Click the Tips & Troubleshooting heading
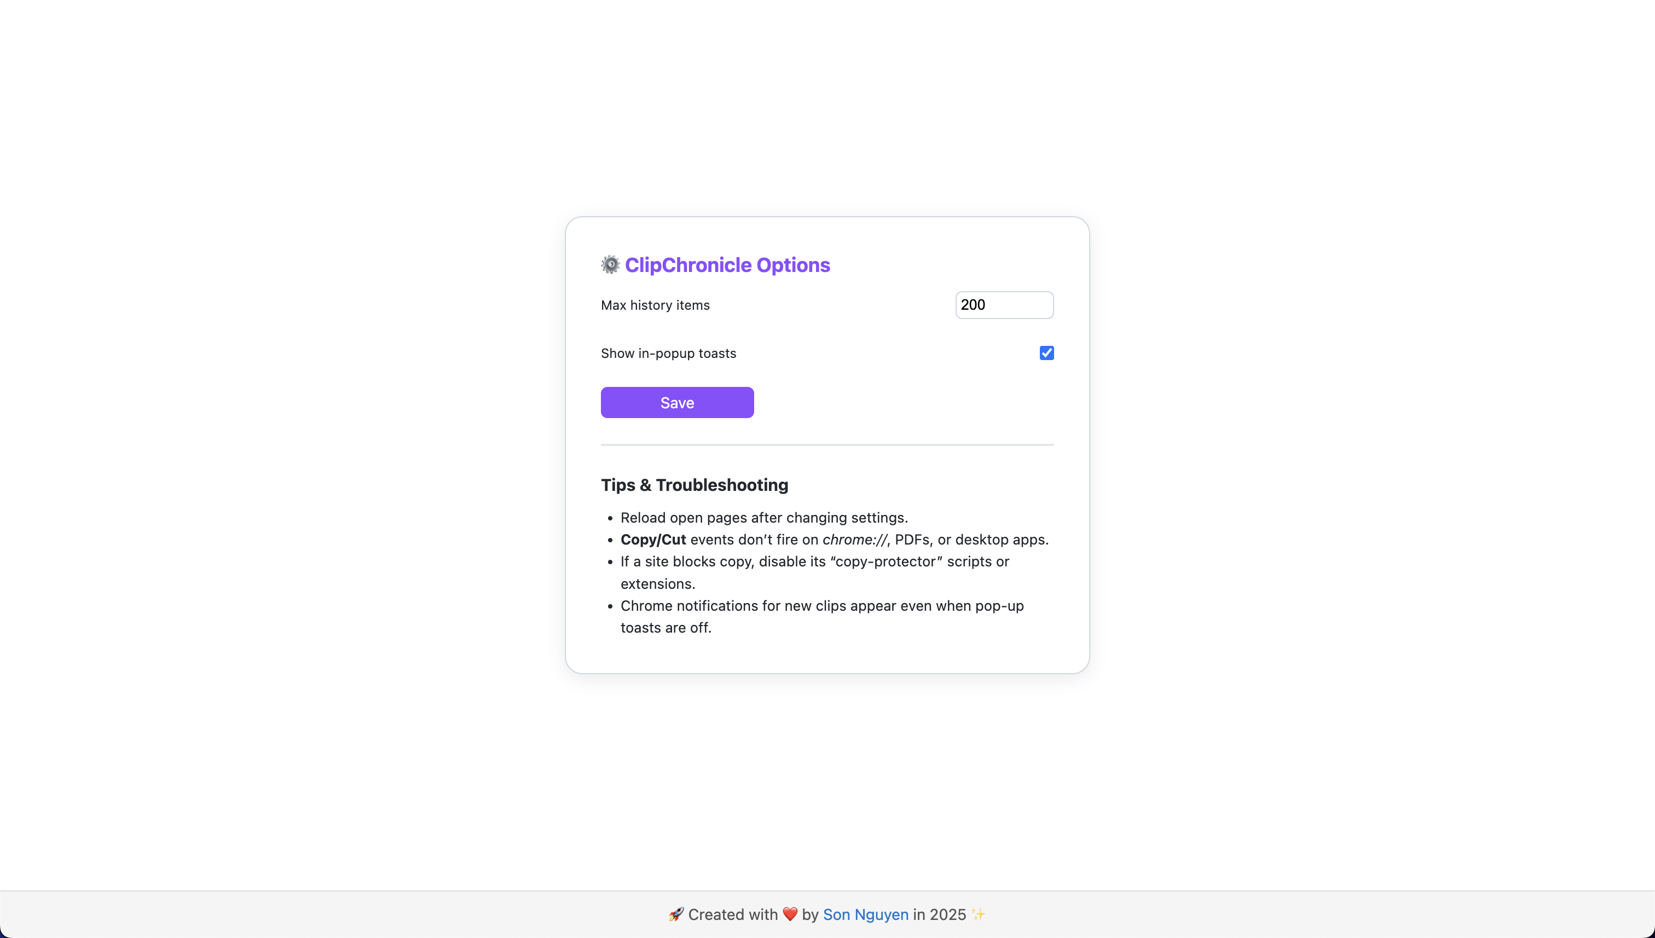Viewport: 1655px width, 938px height. pos(695,485)
